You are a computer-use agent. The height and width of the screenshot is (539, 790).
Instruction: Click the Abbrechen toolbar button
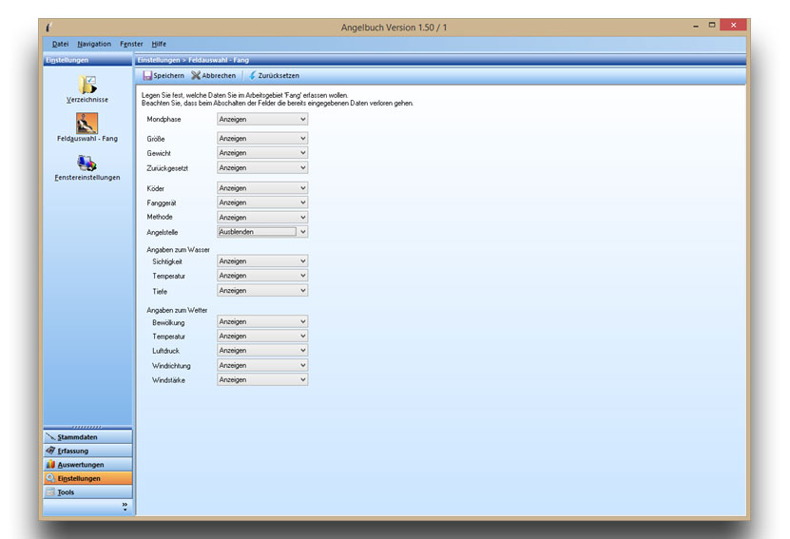(213, 75)
